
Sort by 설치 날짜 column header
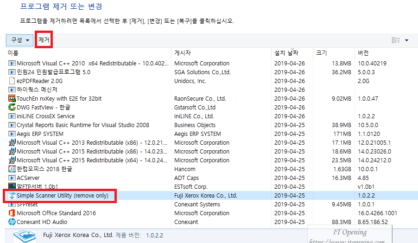coord(286,53)
